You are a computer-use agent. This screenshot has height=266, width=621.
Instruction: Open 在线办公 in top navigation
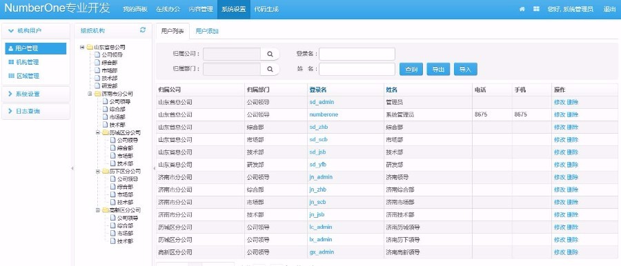click(168, 9)
